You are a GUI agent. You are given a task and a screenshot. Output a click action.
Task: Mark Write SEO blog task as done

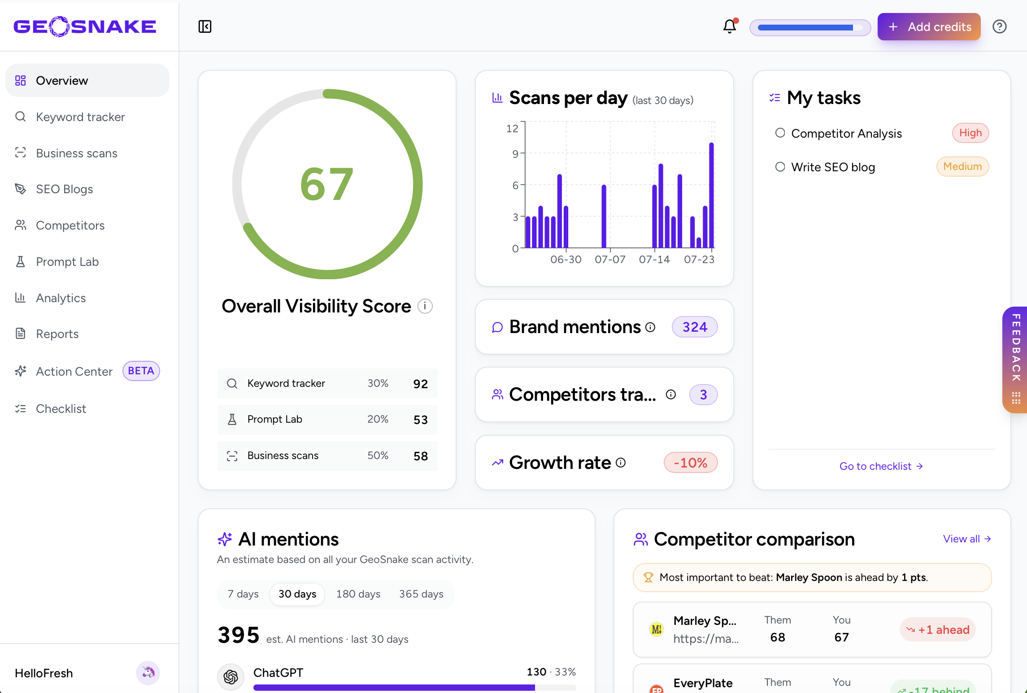point(780,167)
